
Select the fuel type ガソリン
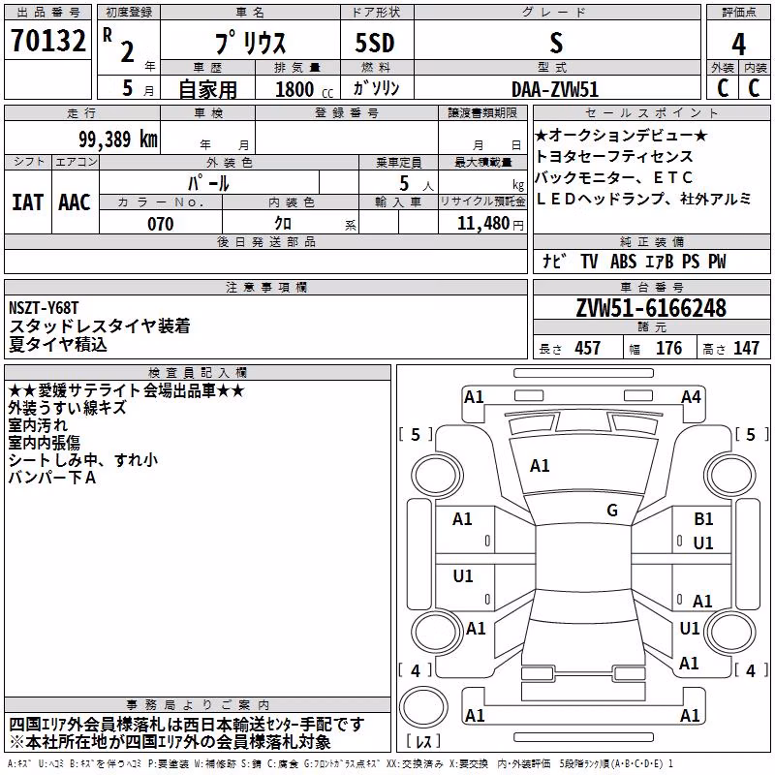[376, 88]
